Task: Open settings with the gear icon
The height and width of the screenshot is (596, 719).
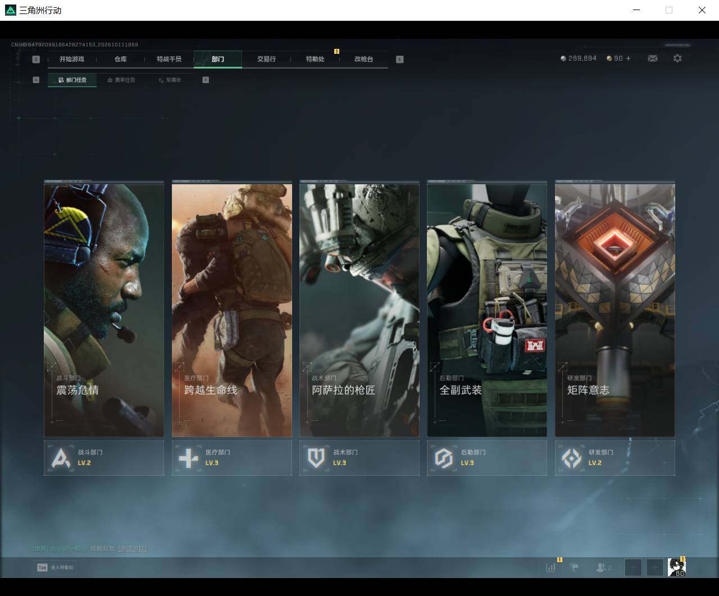Action: point(677,58)
